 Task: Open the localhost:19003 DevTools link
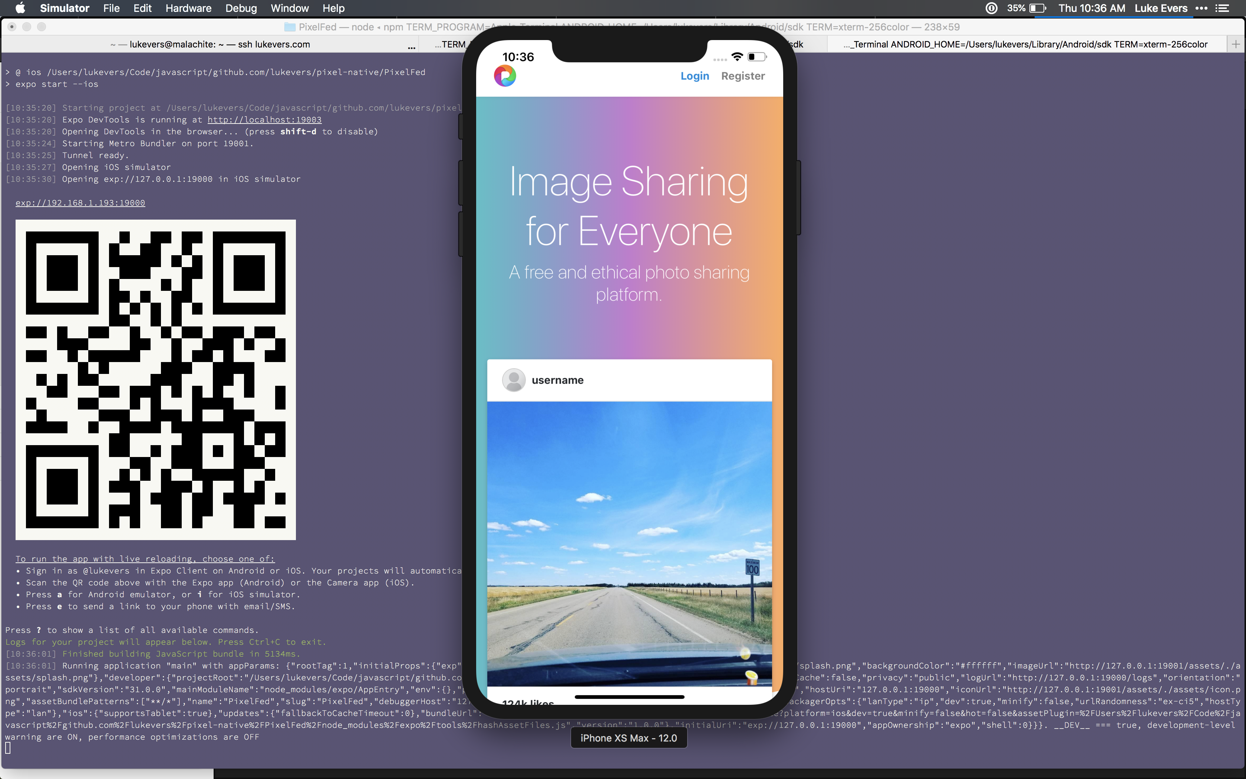tap(264, 119)
